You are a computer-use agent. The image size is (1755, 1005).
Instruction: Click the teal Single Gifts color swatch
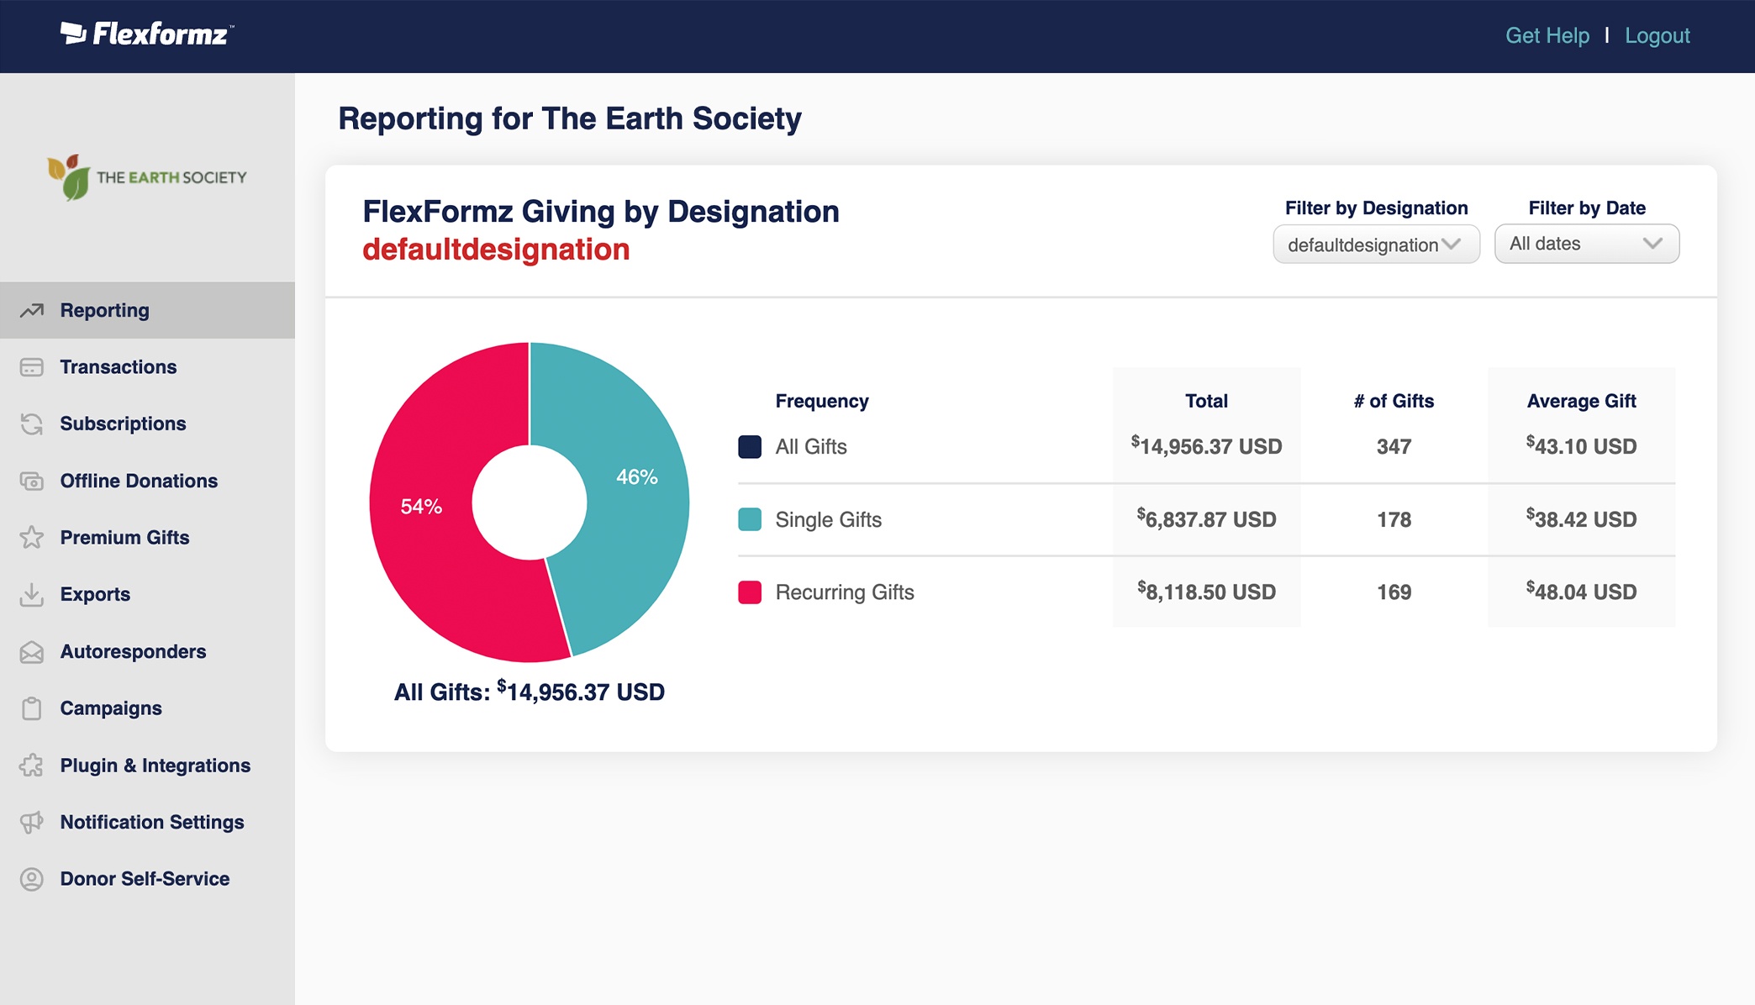tap(750, 519)
